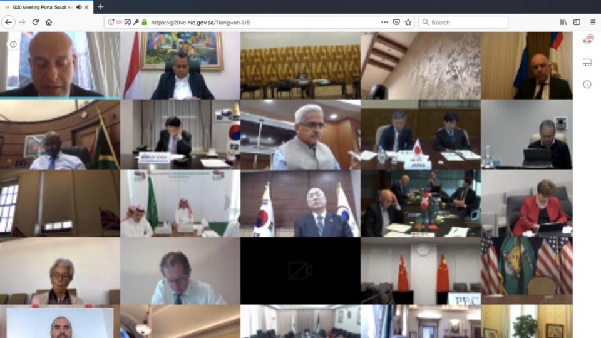601x338 pixels.
Task: Select the G20 Meeting Portal Saudi tab
Action: point(47,7)
